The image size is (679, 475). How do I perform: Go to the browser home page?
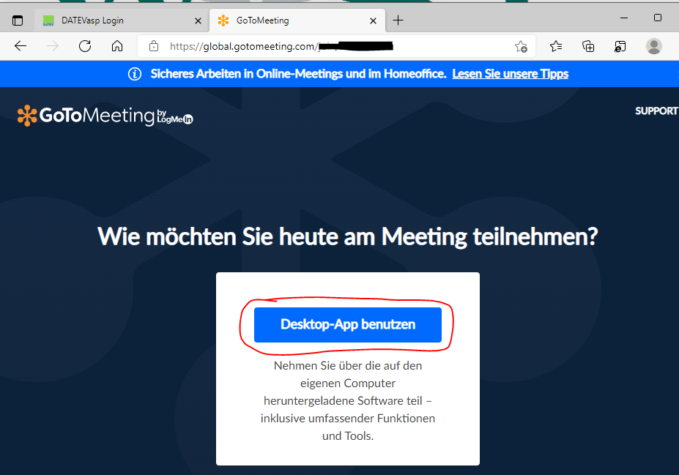pos(117,46)
